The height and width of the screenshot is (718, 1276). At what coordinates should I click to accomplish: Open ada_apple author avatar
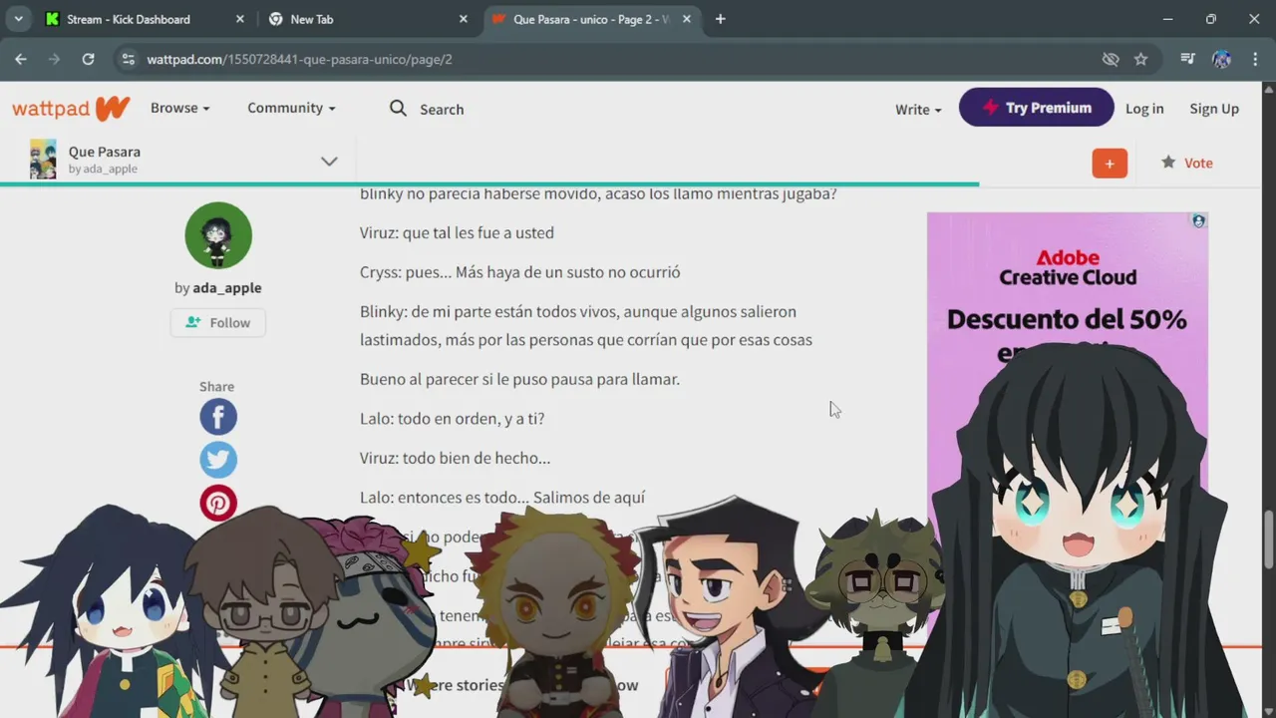(218, 235)
